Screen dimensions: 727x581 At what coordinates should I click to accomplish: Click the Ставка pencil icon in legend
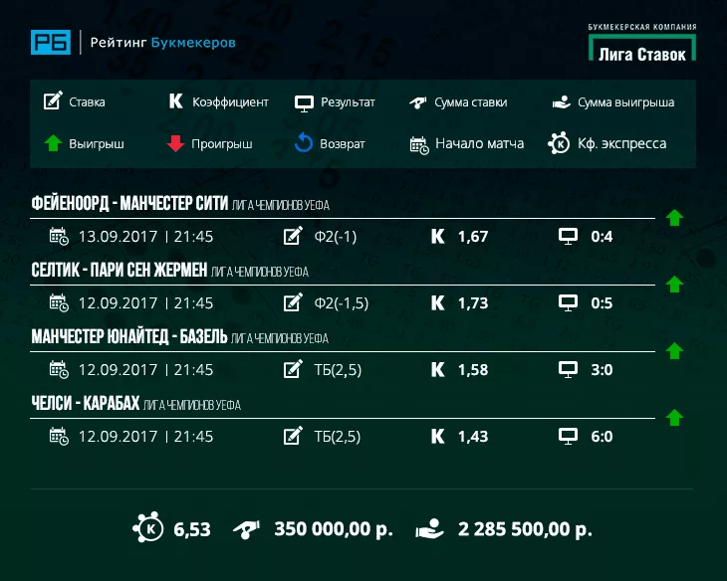[53, 101]
